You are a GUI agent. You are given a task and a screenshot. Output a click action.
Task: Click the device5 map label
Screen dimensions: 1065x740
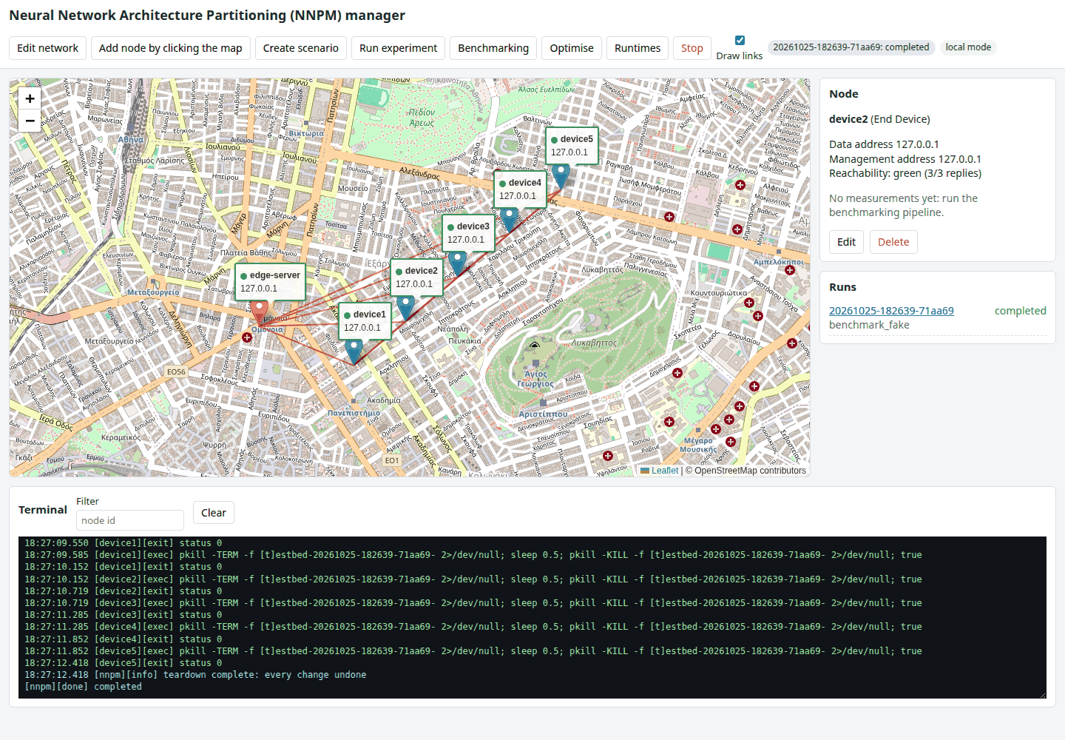[x=572, y=146]
